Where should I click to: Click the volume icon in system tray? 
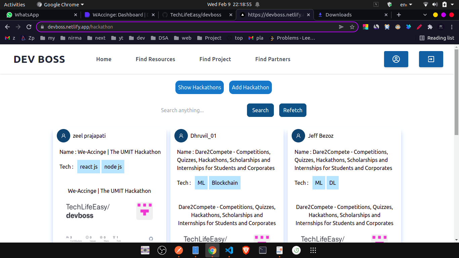[x=435, y=5]
